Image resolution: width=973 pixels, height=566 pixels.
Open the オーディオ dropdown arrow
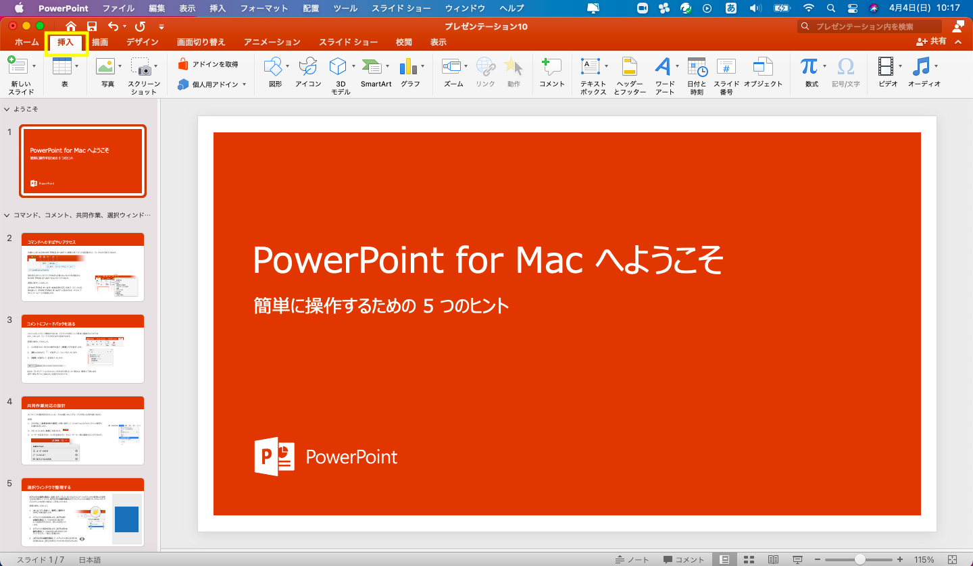(937, 66)
